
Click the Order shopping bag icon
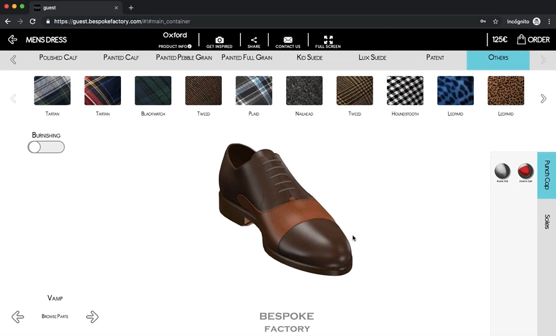(521, 39)
